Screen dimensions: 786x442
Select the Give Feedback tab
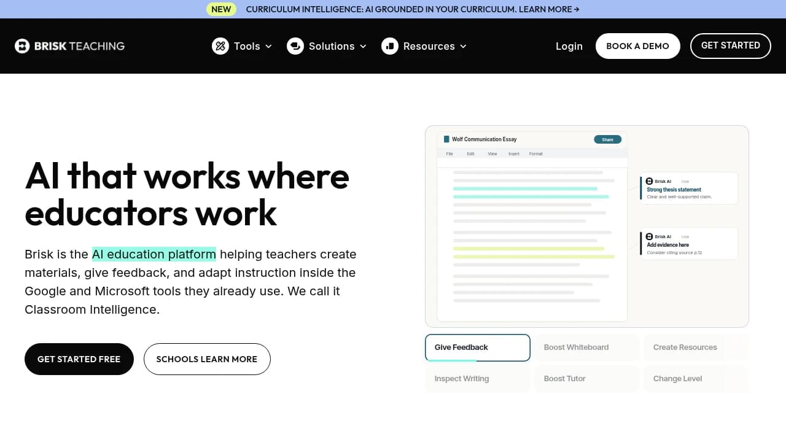pyautogui.click(x=478, y=347)
